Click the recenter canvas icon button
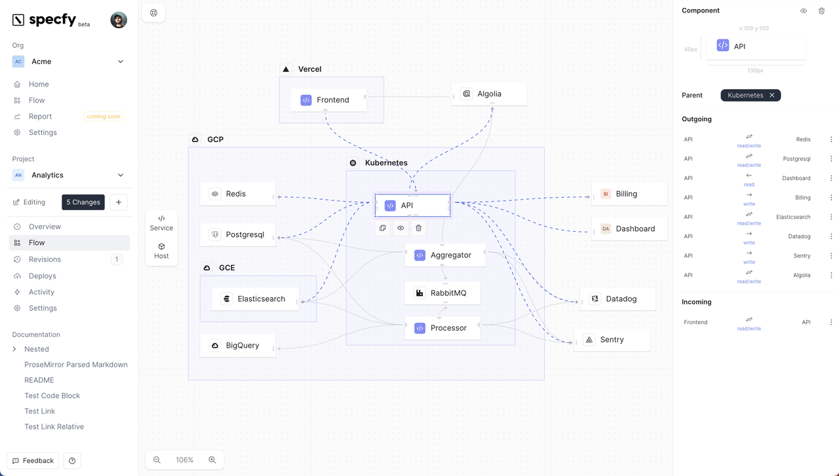The height and width of the screenshot is (476, 839). coord(153,12)
